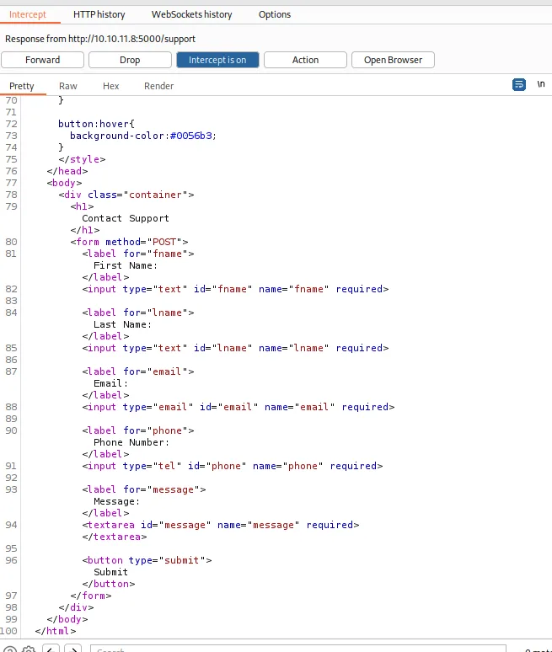The image size is (552, 652).
Task: Drop the intercepted response
Action: (x=130, y=60)
